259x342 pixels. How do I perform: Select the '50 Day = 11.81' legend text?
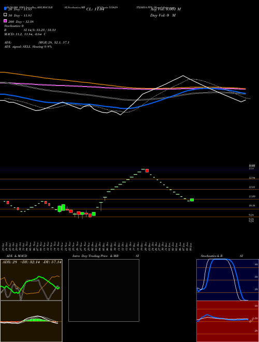click(20, 16)
